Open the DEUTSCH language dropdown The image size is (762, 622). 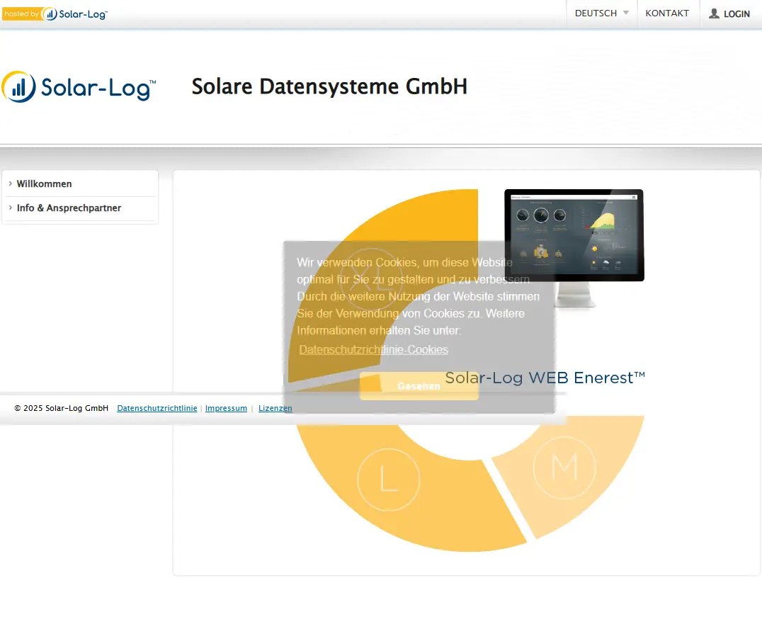point(602,13)
